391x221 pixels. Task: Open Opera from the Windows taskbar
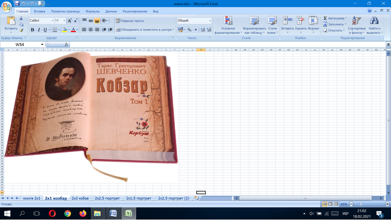(52, 214)
